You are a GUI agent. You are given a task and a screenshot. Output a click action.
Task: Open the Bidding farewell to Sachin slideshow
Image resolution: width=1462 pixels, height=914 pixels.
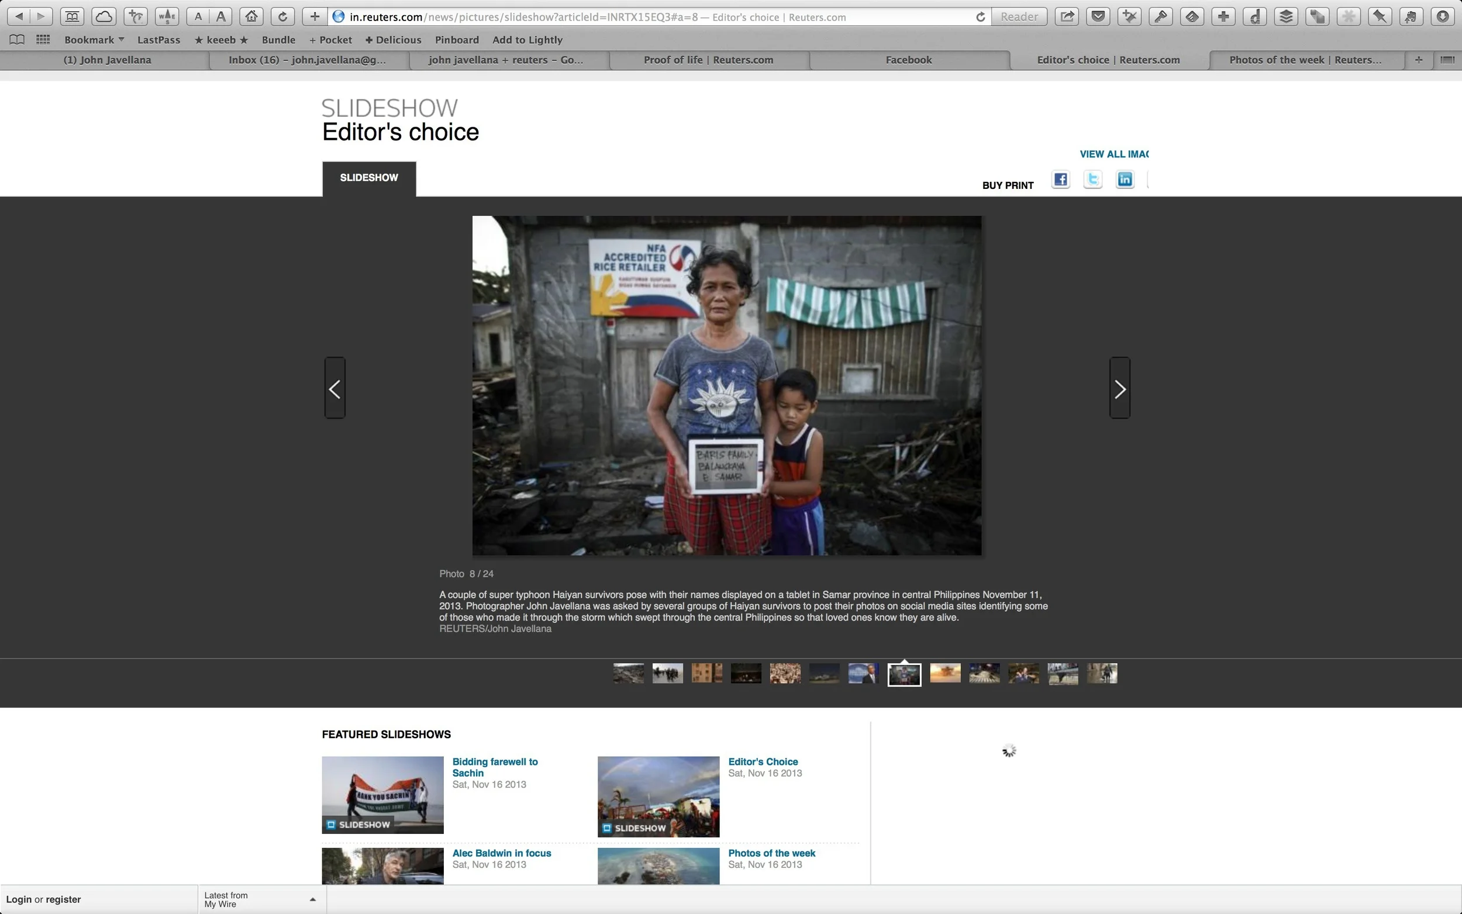click(x=495, y=767)
